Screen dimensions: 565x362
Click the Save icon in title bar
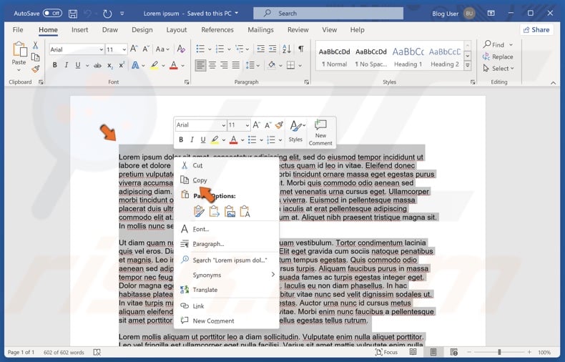point(73,14)
